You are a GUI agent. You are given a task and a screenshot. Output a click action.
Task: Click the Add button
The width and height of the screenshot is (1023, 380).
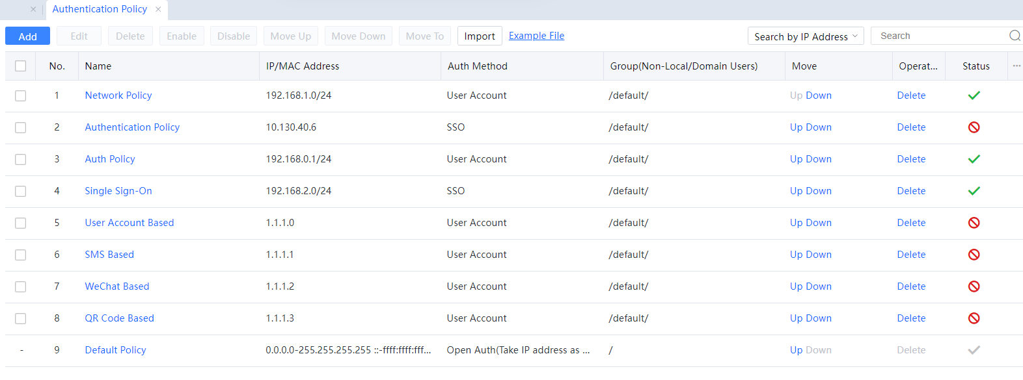coord(27,36)
